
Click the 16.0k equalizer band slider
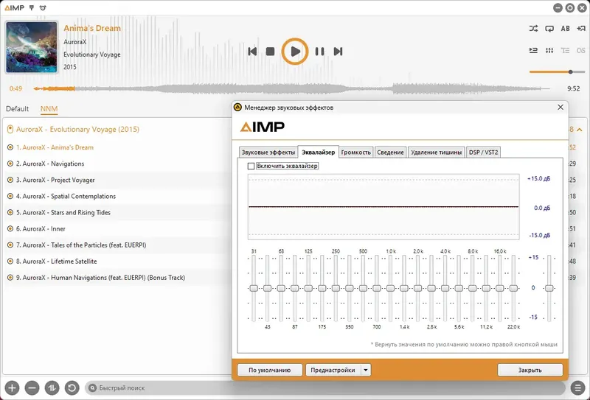tap(500, 288)
